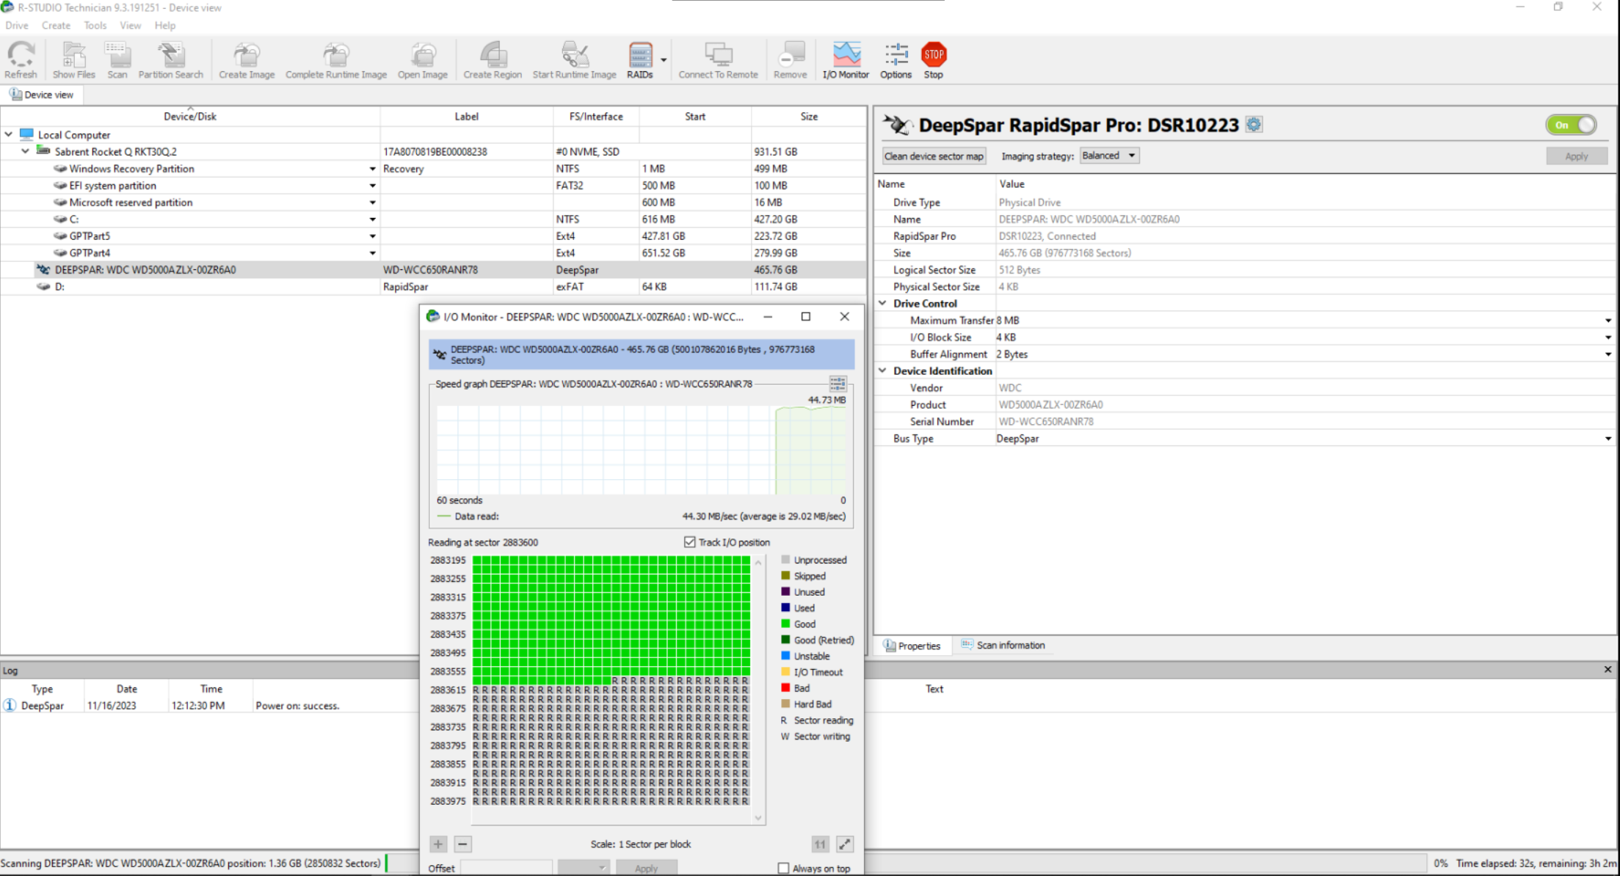
Task: Click the Size column header
Action: [808, 116]
